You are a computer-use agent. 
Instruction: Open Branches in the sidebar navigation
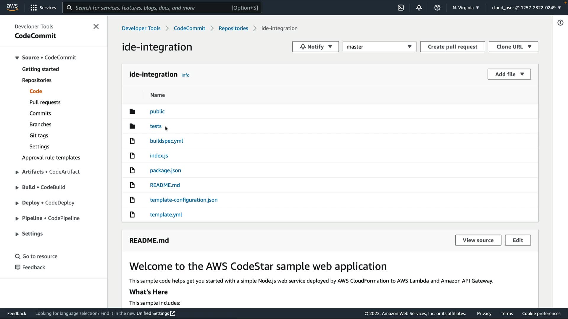(x=40, y=124)
